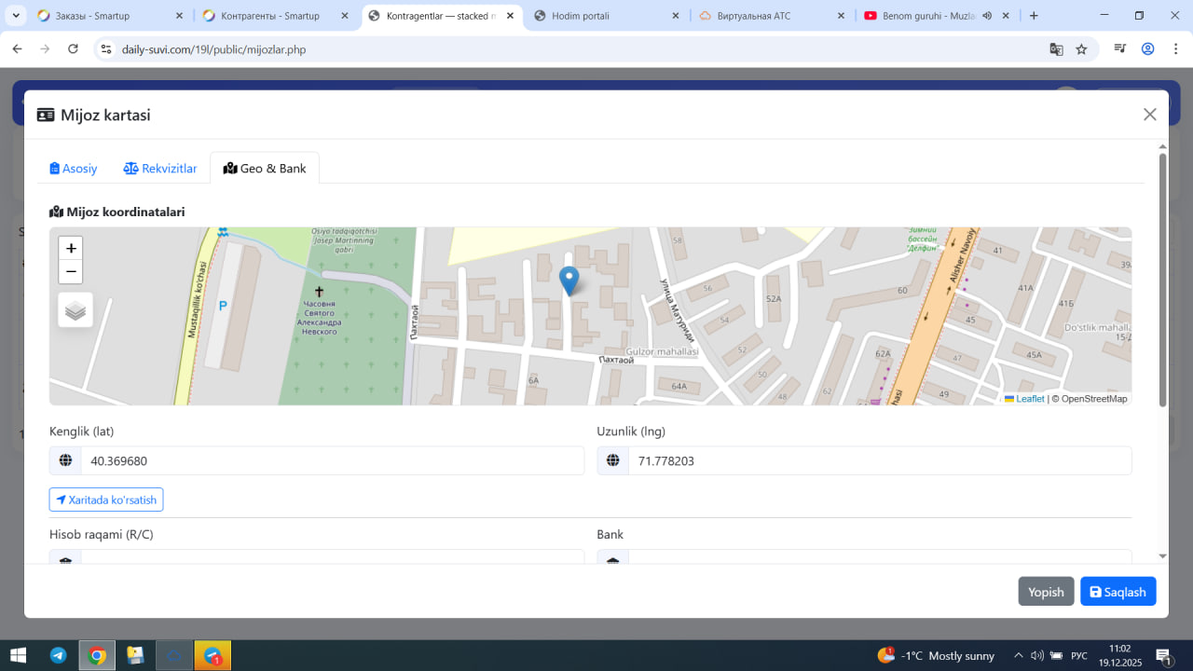Viewport: 1193px width, 671px height.
Task: Zoom out on the customer map
Action: pos(71,272)
